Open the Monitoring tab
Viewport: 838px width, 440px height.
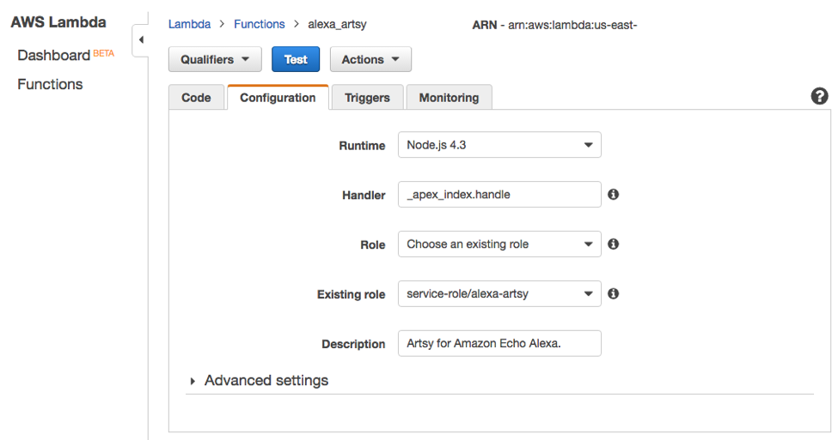449,98
